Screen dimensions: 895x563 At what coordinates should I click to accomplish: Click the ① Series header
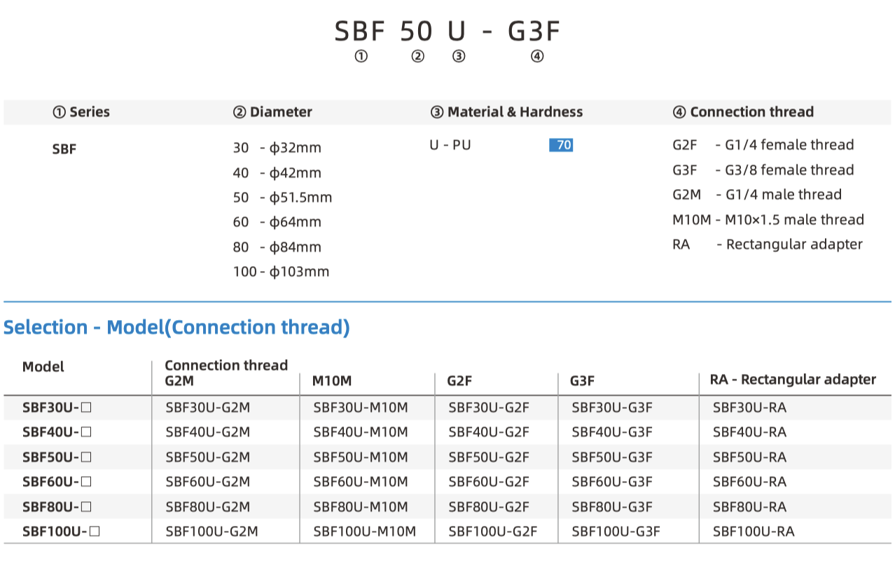click(x=81, y=112)
